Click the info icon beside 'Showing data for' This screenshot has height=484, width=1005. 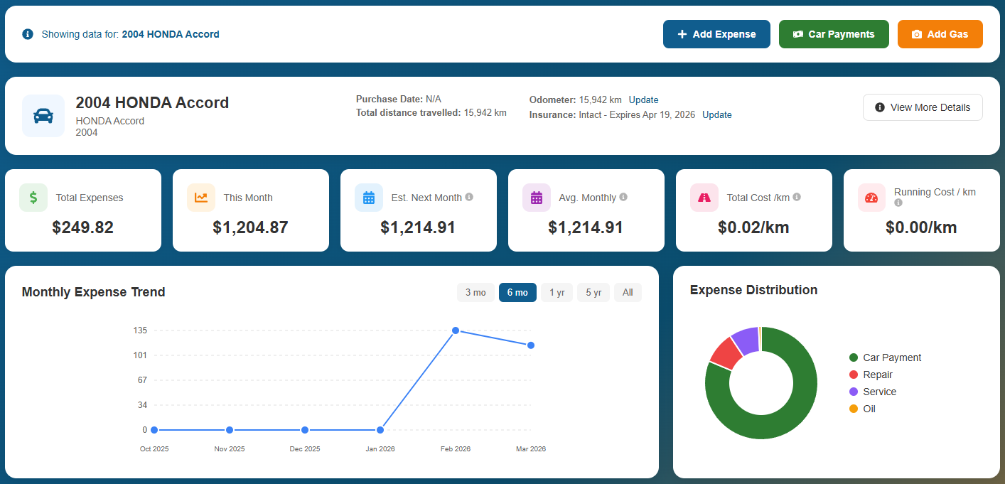pyautogui.click(x=28, y=34)
